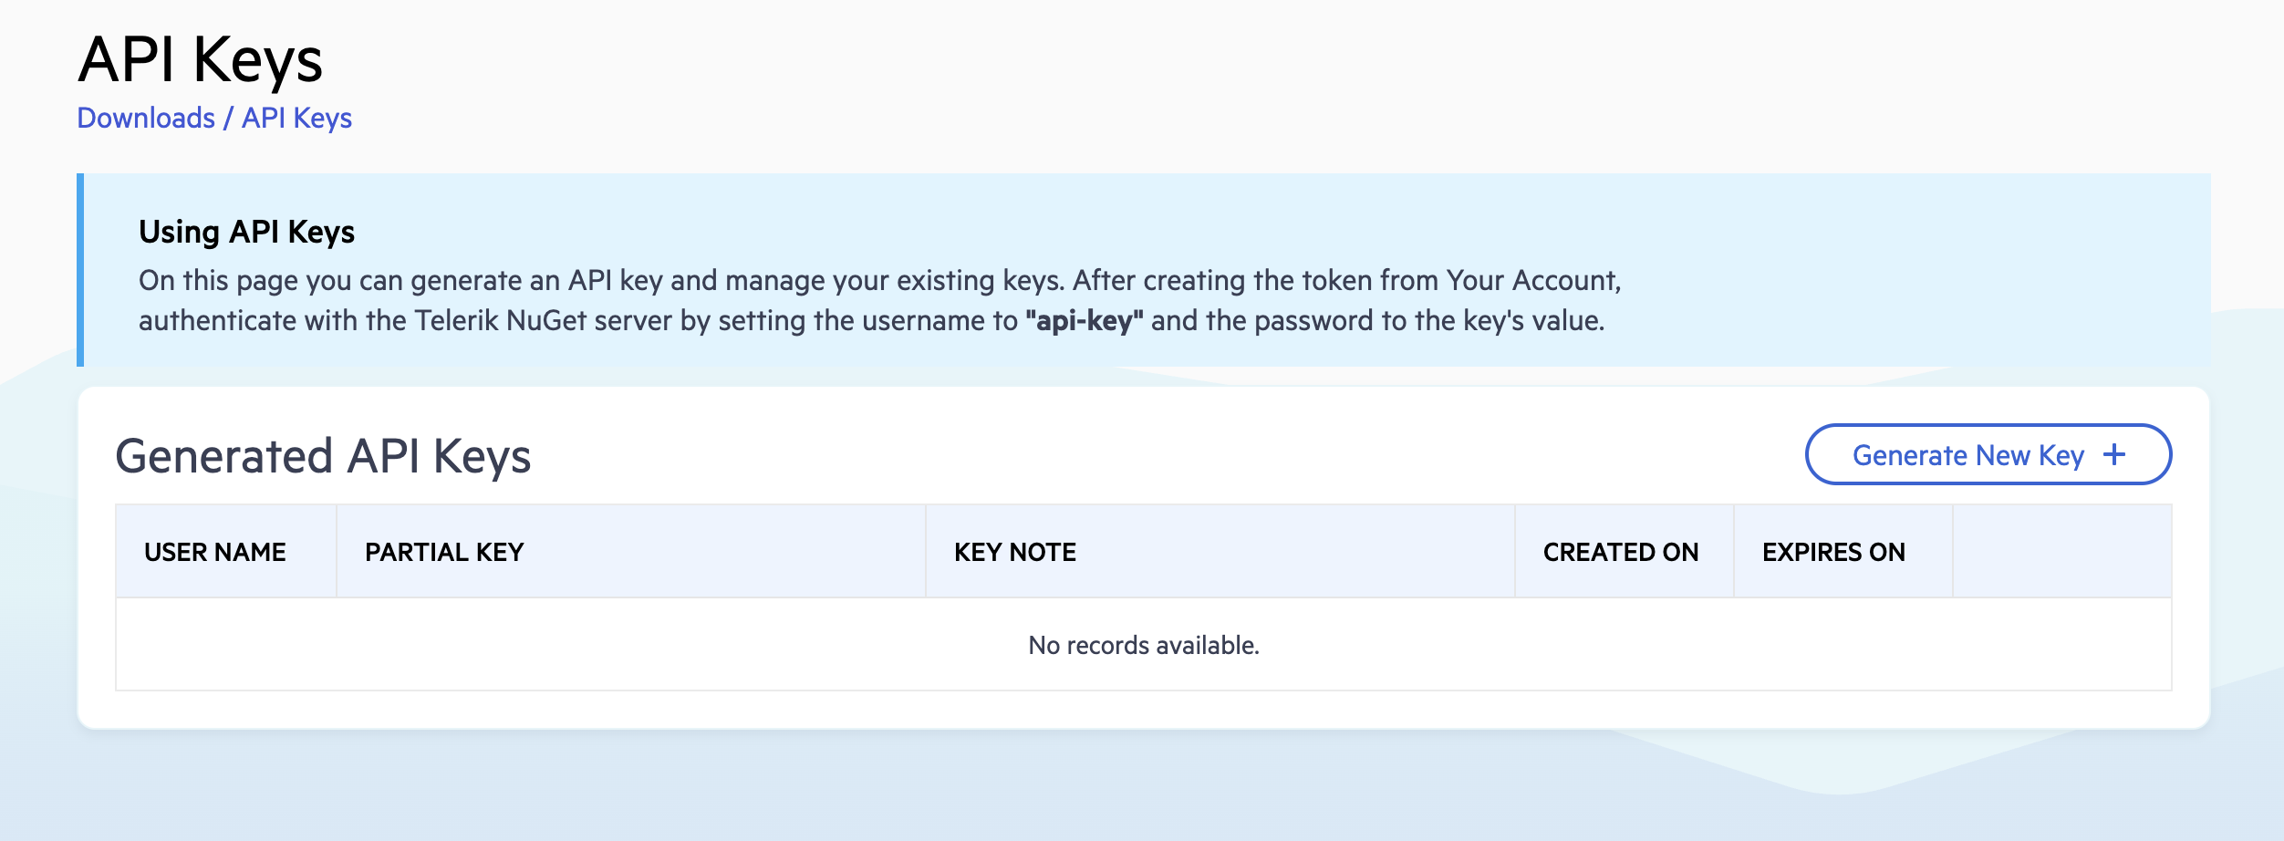Click the slash separator in the breadcrumb
The image size is (2284, 841).
point(227,117)
